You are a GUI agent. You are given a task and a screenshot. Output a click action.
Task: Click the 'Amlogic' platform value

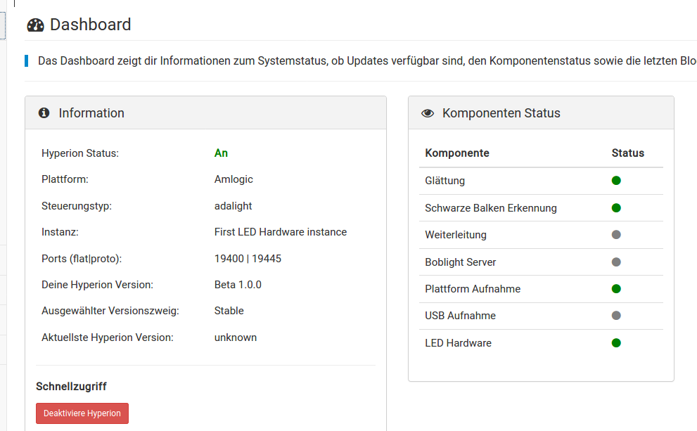point(234,179)
